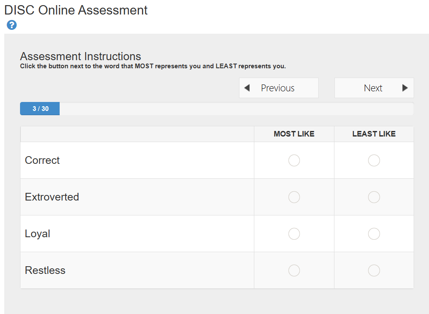Click the left arrow icon on Previous
Image resolution: width=429 pixels, height=314 pixels.
click(247, 88)
